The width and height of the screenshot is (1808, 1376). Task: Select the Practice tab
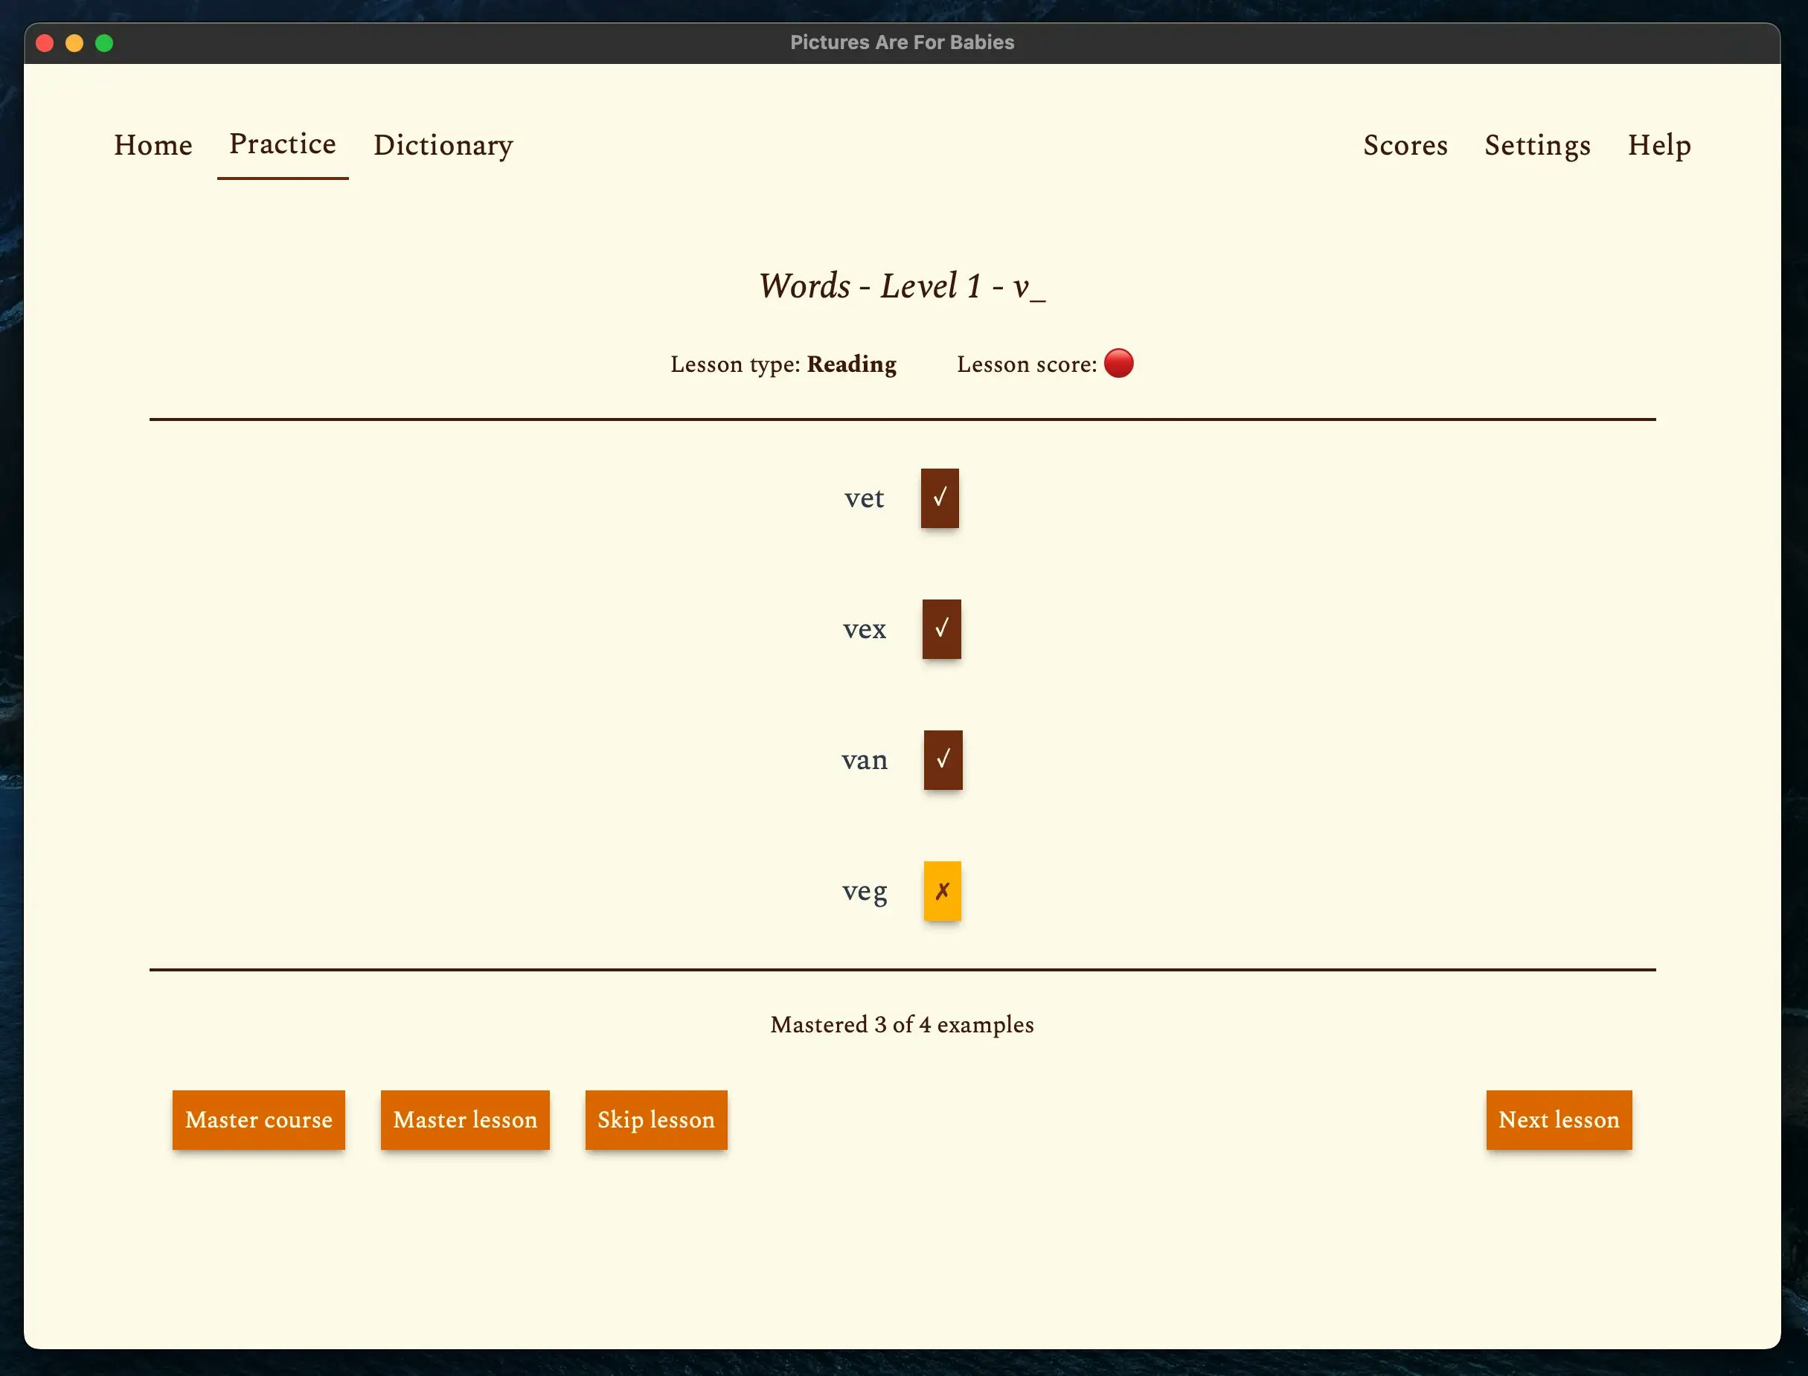(282, 144)
